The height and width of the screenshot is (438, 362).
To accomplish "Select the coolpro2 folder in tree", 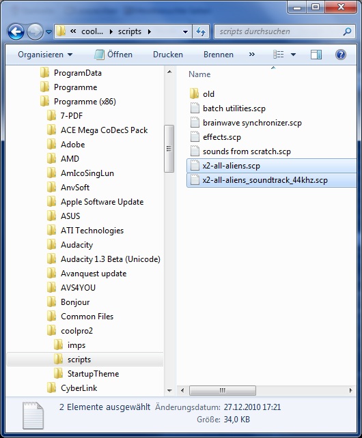I will click(76, 331).
